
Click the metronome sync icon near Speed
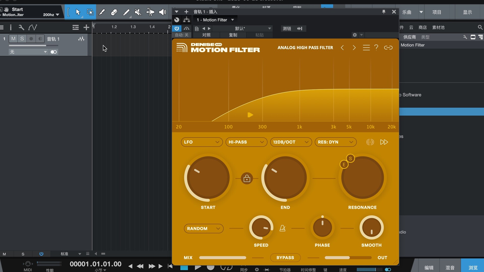pyautogui.click(x=282, y=228)
